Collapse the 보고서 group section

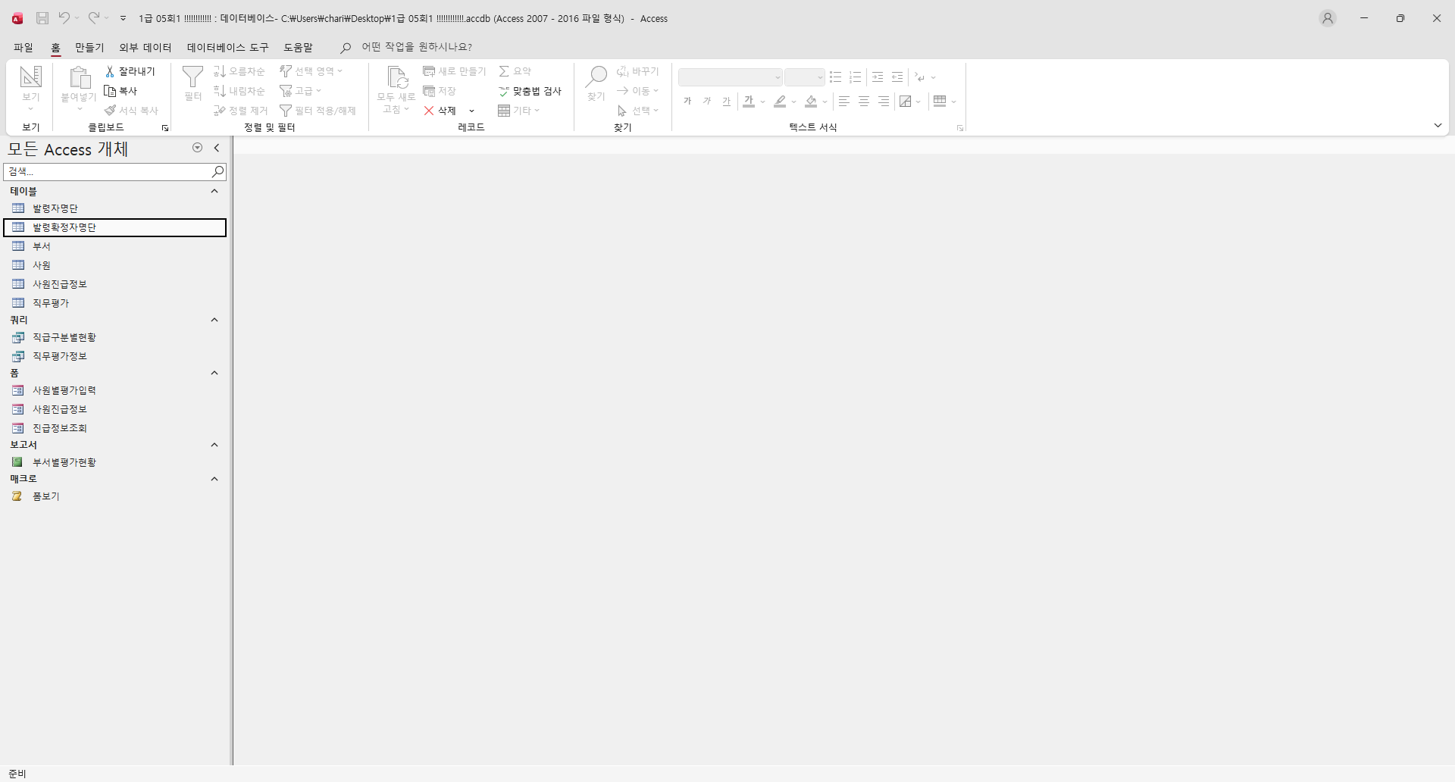pos(214,445)
